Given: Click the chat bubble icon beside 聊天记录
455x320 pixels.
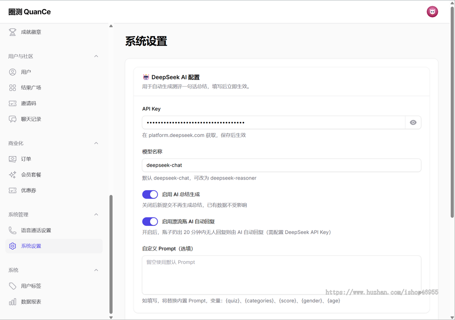Looking at the screenshot, I should coord(13,119).
